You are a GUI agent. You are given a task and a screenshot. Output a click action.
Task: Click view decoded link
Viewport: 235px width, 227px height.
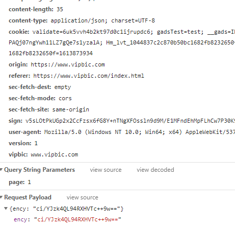155,170
